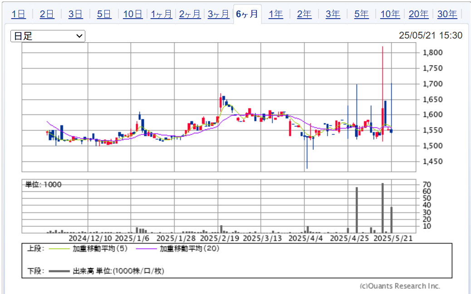View the 30年 chart range
Viewport: 471px width, 294px height.
click(x=447, y=14)
